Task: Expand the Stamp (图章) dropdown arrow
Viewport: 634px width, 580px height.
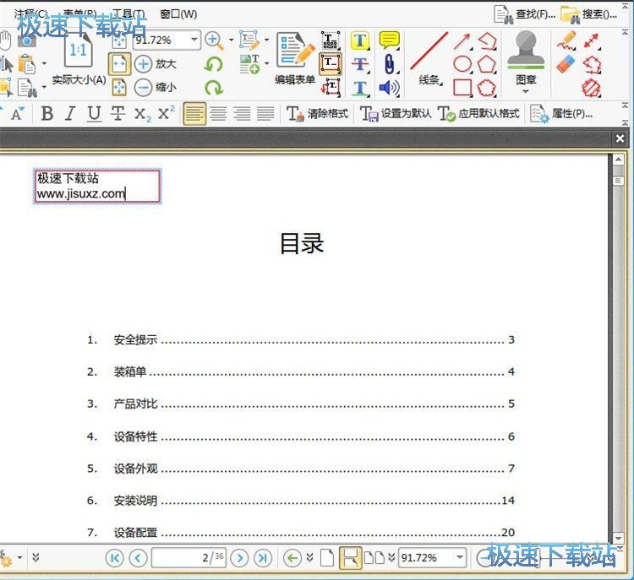Action: [526, 92]
